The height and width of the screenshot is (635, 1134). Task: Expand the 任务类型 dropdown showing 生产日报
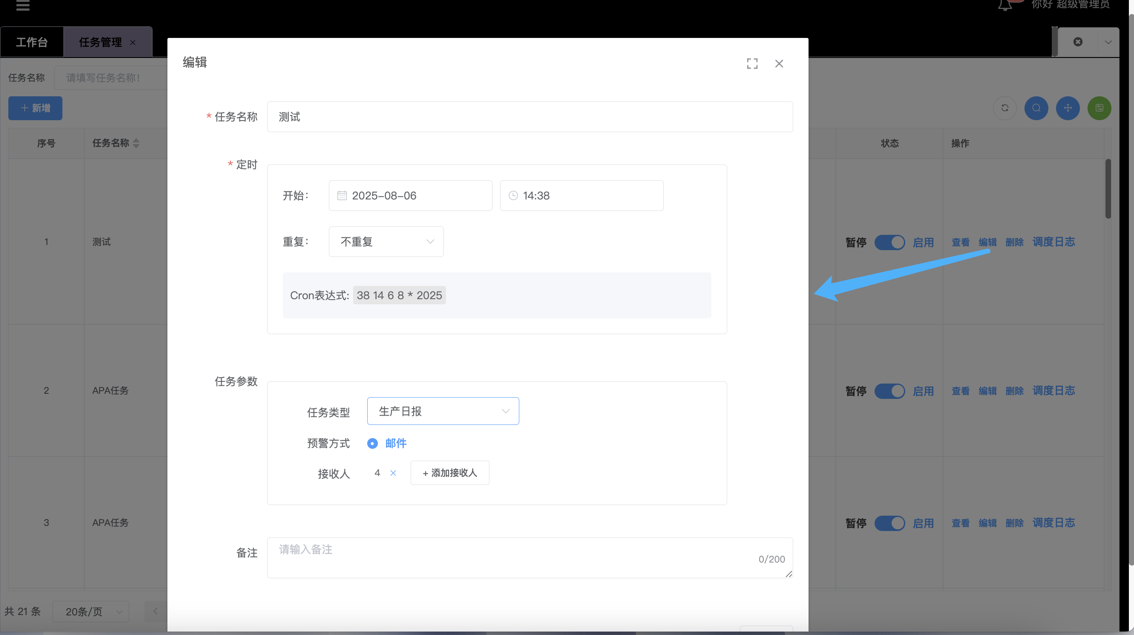tap(443, 411)
